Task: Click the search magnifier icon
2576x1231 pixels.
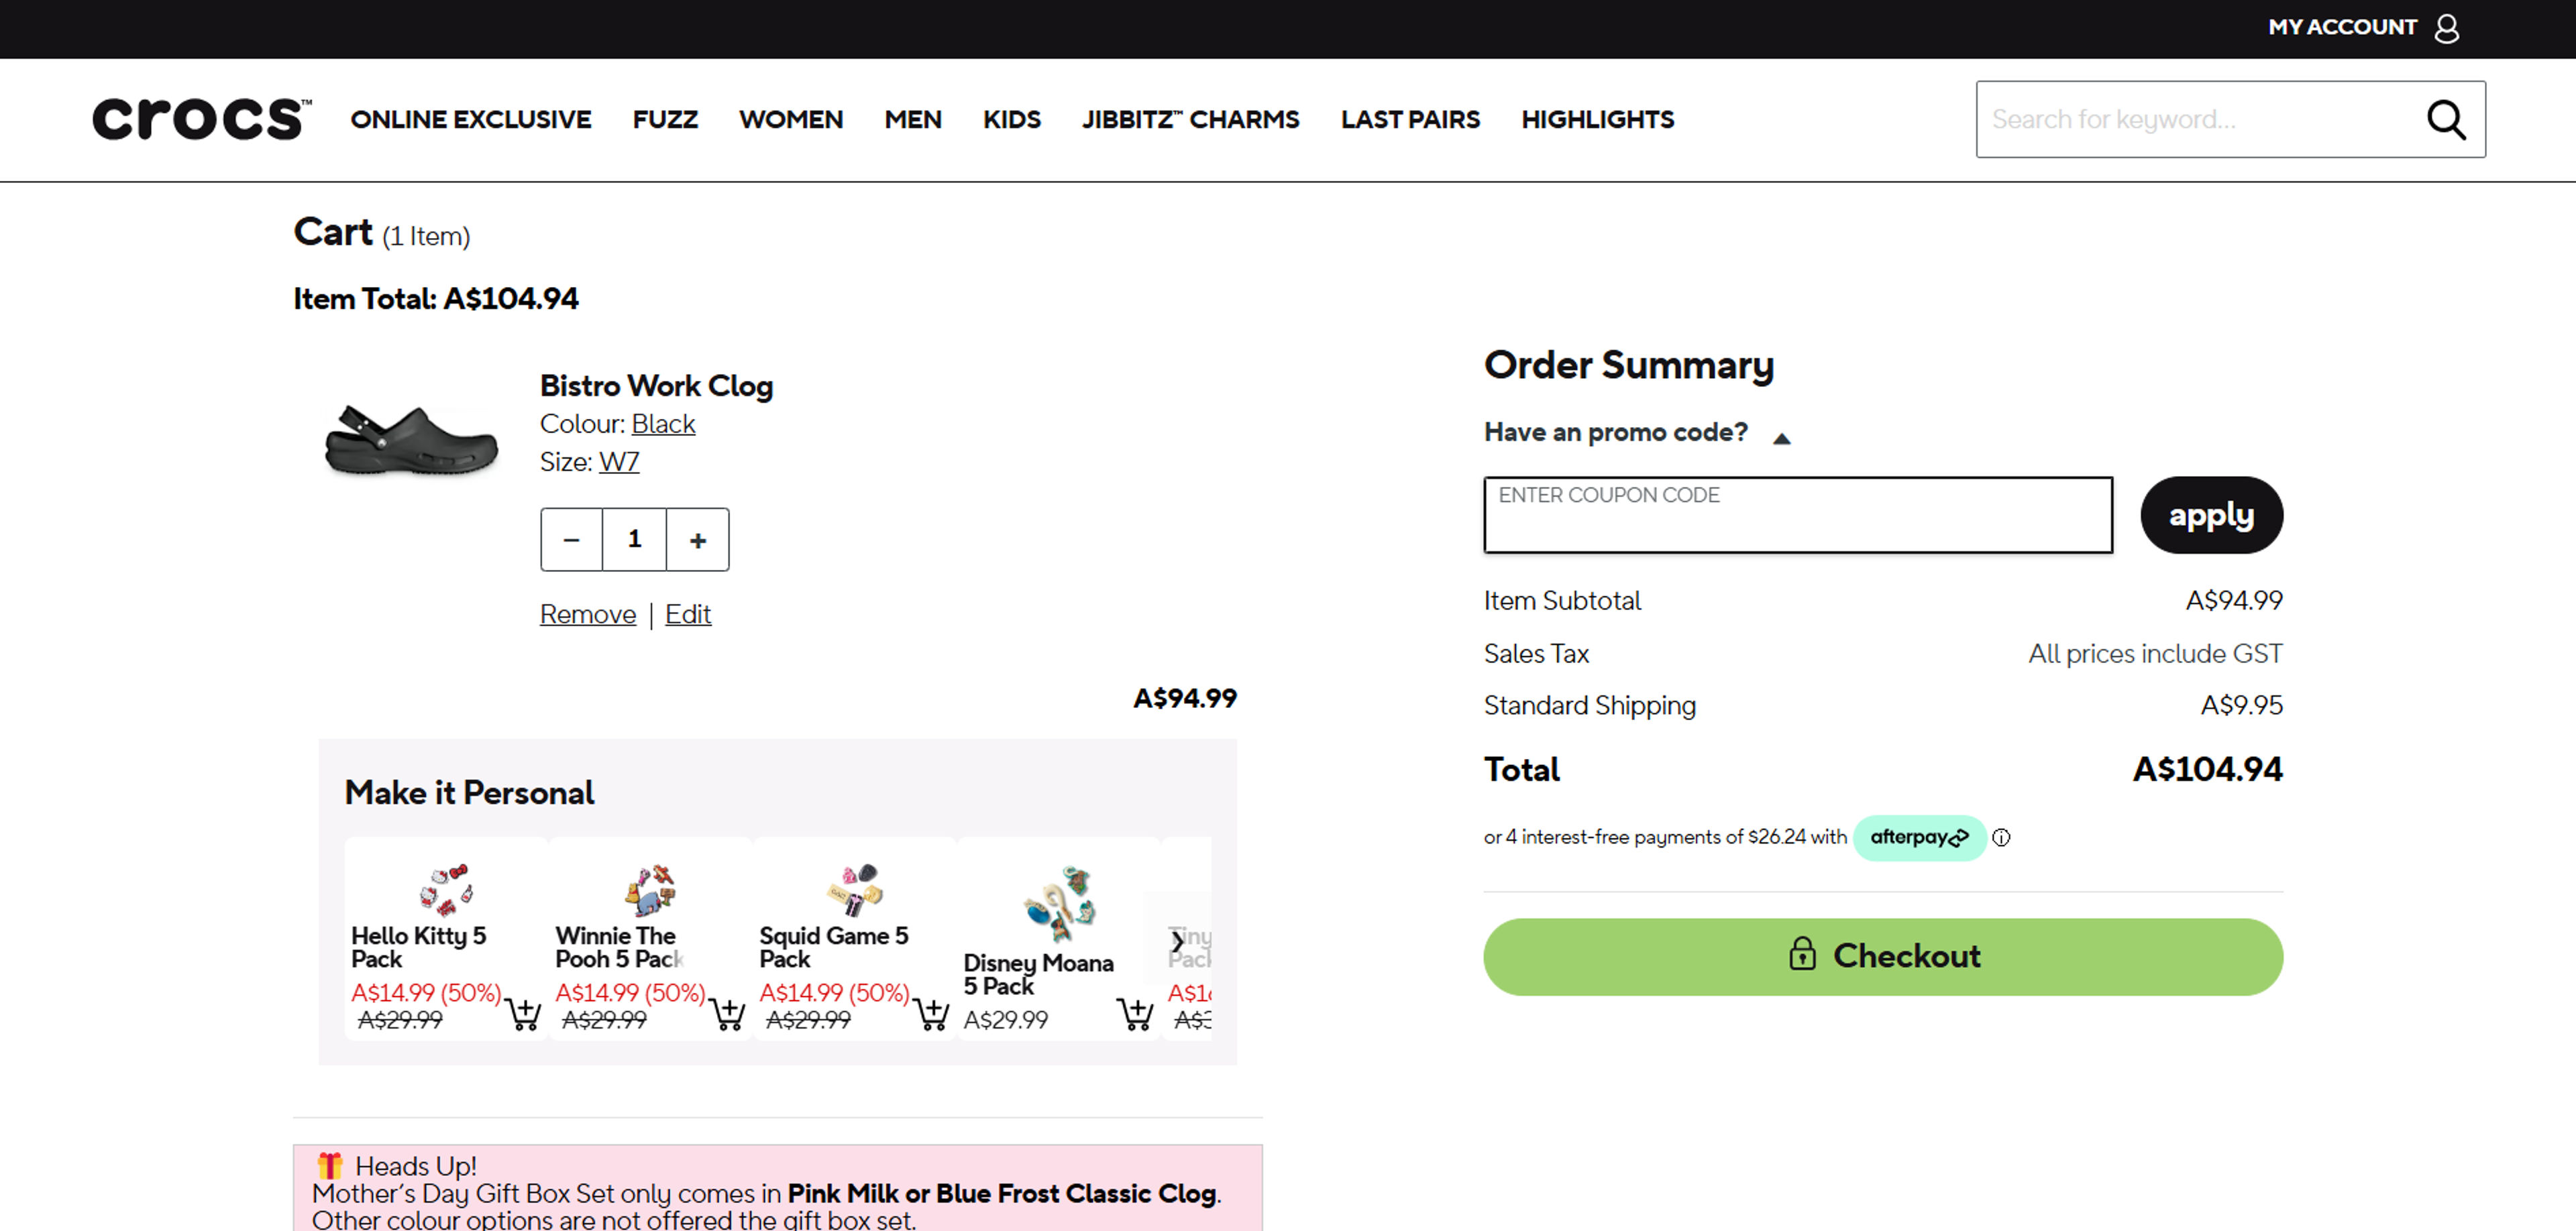Action: (x=2446, y=120)
